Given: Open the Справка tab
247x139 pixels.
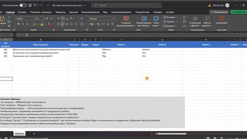Looking at the screenshot, I should [157, 12].
